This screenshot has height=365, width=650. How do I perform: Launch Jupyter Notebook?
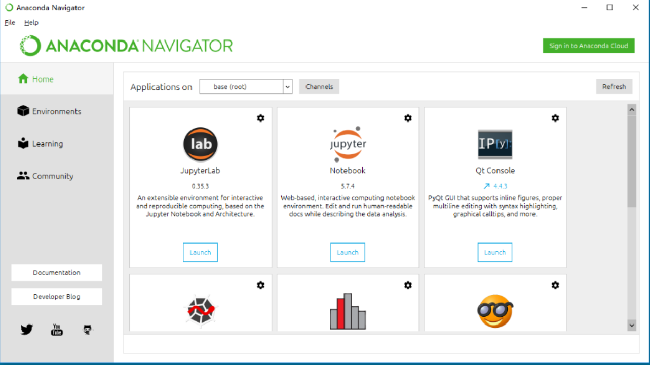click(348, 252)
